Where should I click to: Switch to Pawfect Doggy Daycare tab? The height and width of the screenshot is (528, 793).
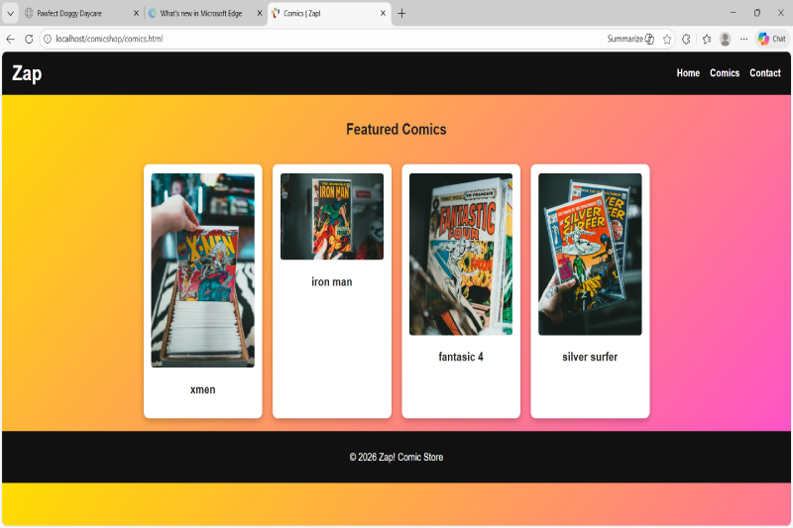click(x=81, y=14)
